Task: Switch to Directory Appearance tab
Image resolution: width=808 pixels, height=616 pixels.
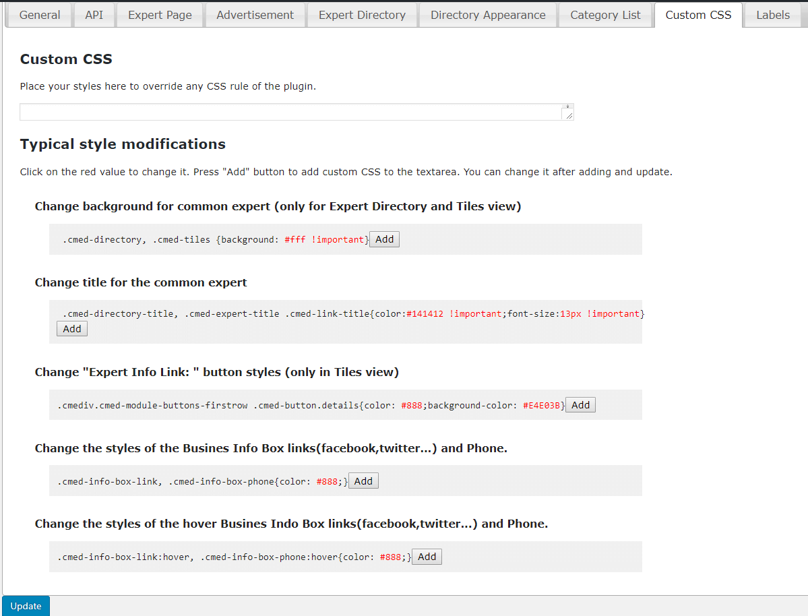Action: coord(488,15)
